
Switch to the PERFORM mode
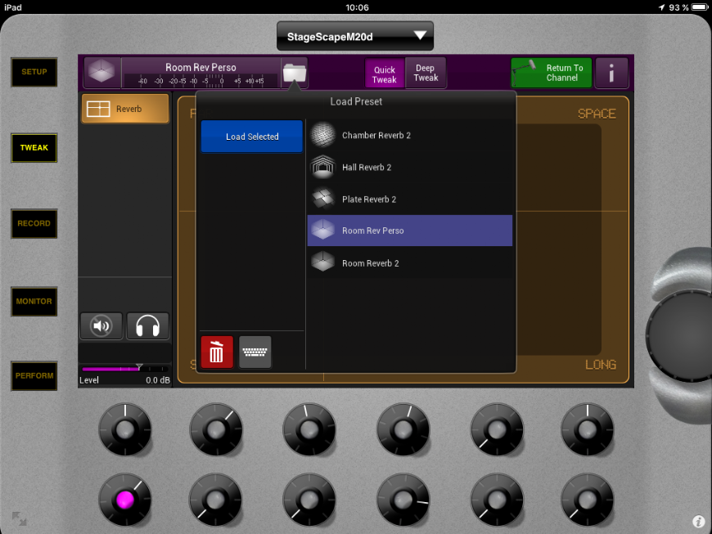(x=34, y=375)
